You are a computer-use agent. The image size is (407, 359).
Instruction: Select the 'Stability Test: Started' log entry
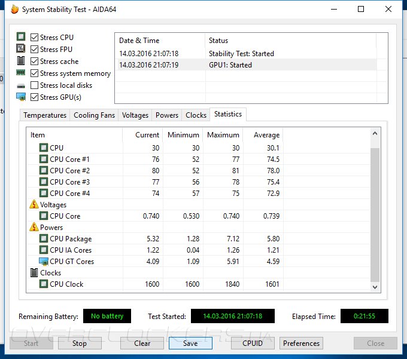coord(241,54)
